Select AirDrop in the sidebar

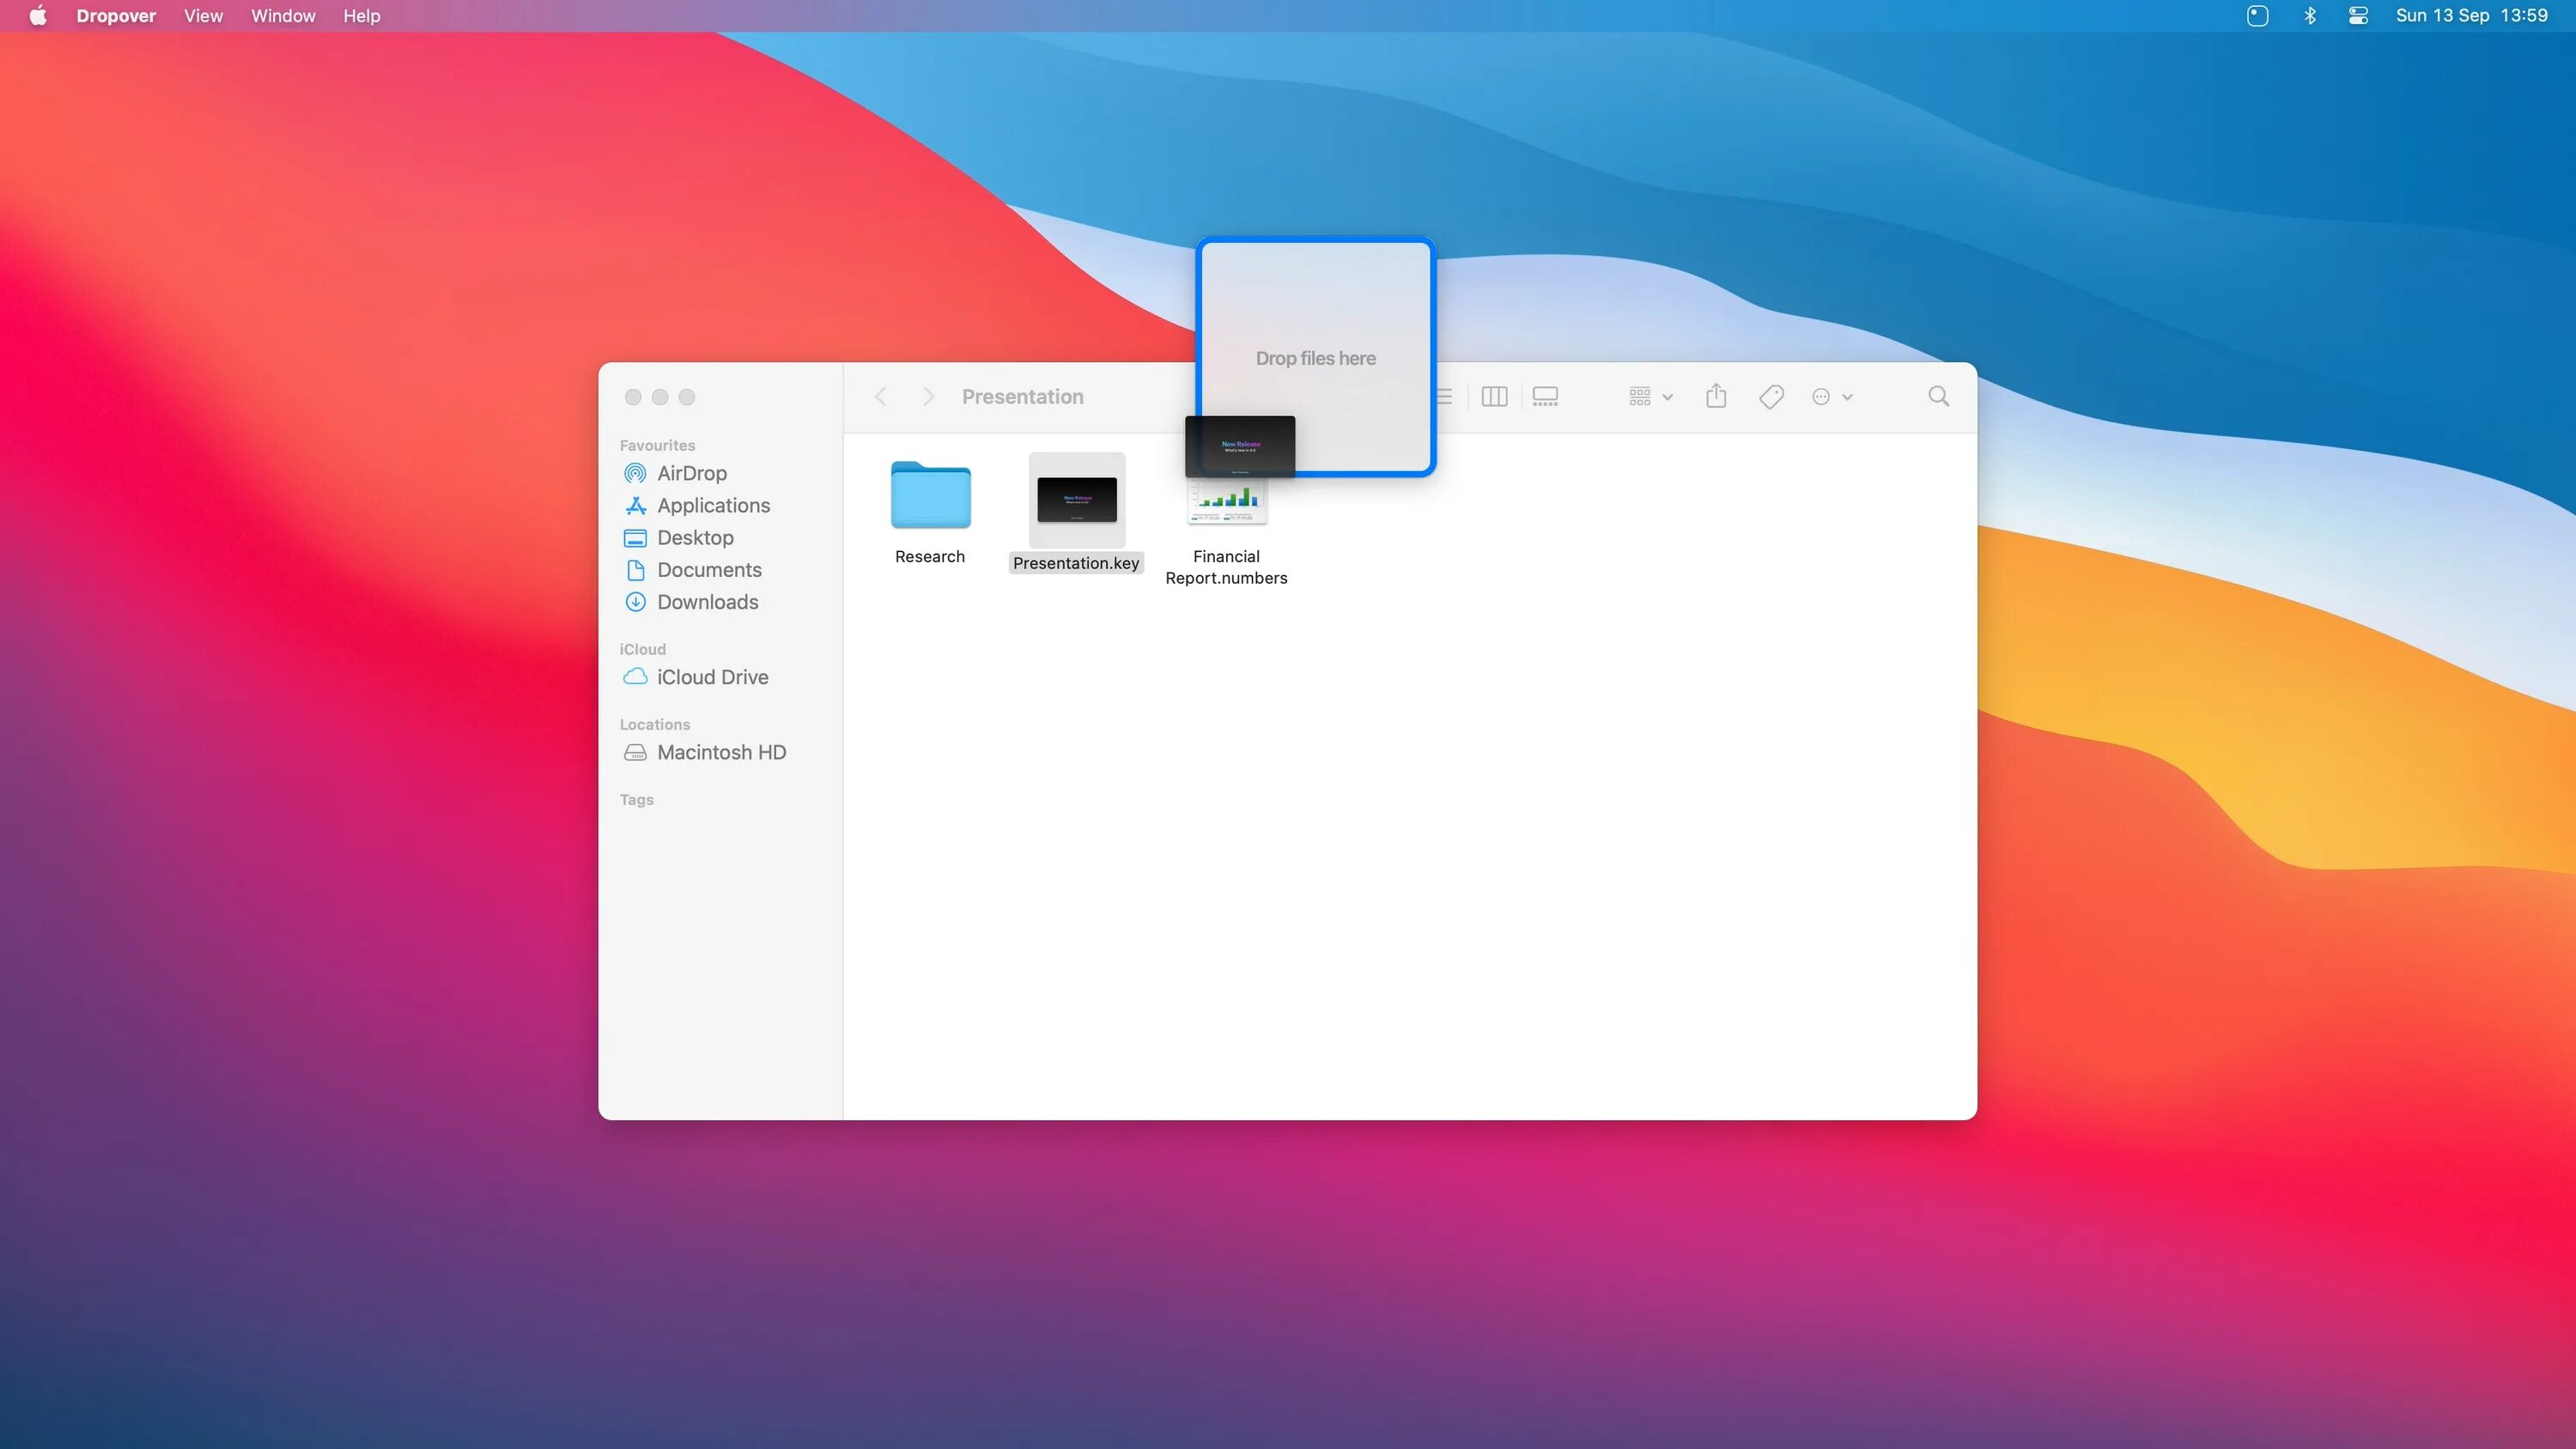692,473
